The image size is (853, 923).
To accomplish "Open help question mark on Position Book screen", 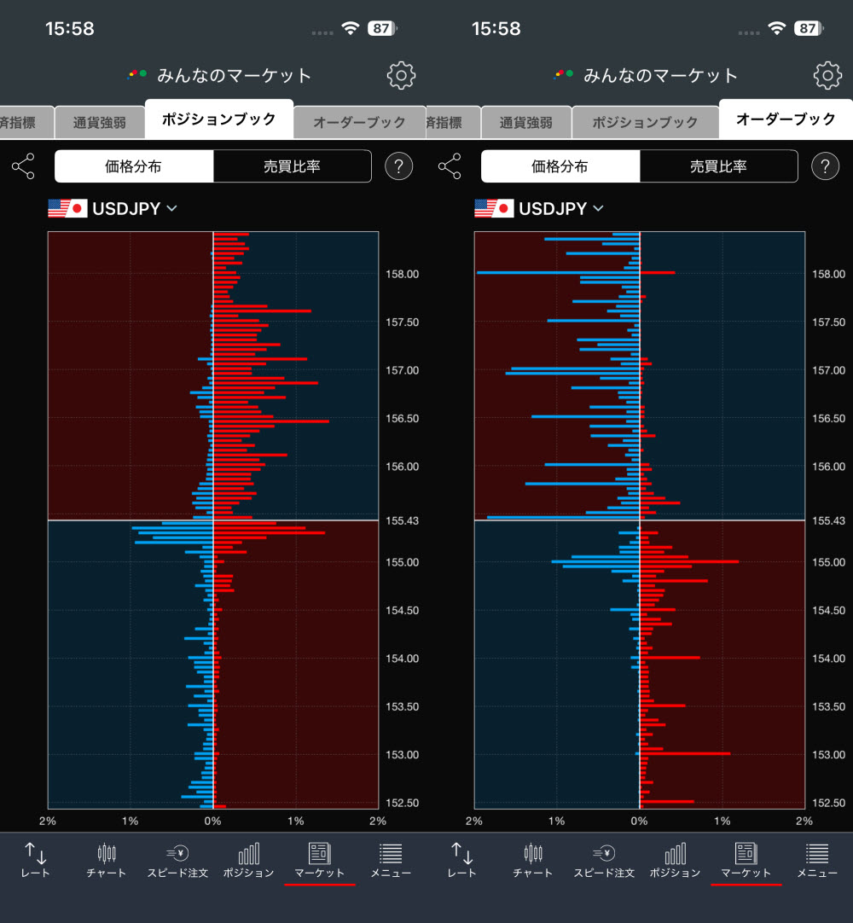I will tap(398, 166).
